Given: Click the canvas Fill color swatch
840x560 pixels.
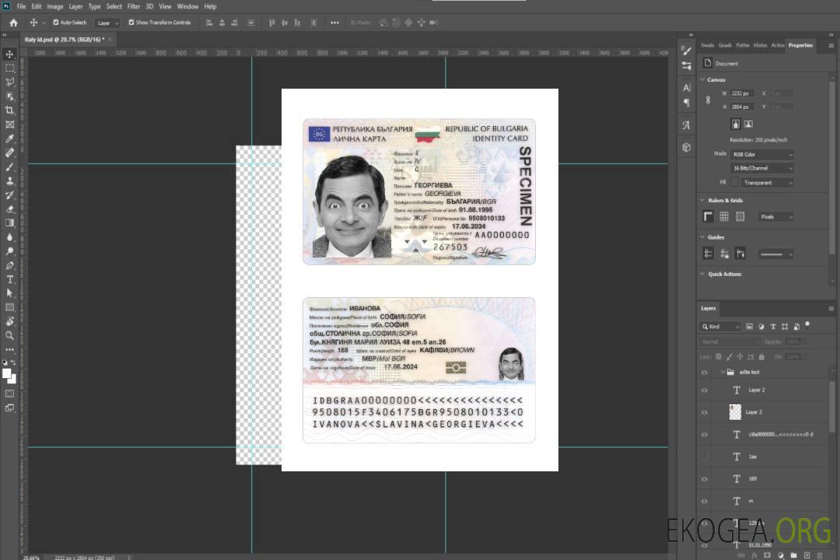Looking at the screenshot, I should [x=734, y=183].
